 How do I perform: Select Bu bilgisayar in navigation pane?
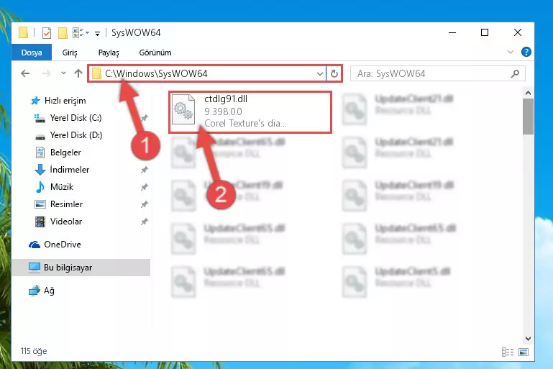coord(81,268)
